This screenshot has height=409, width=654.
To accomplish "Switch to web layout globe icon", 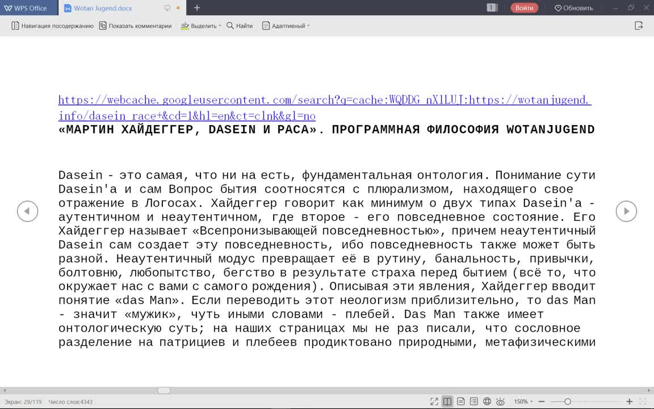I will (487, 402).
